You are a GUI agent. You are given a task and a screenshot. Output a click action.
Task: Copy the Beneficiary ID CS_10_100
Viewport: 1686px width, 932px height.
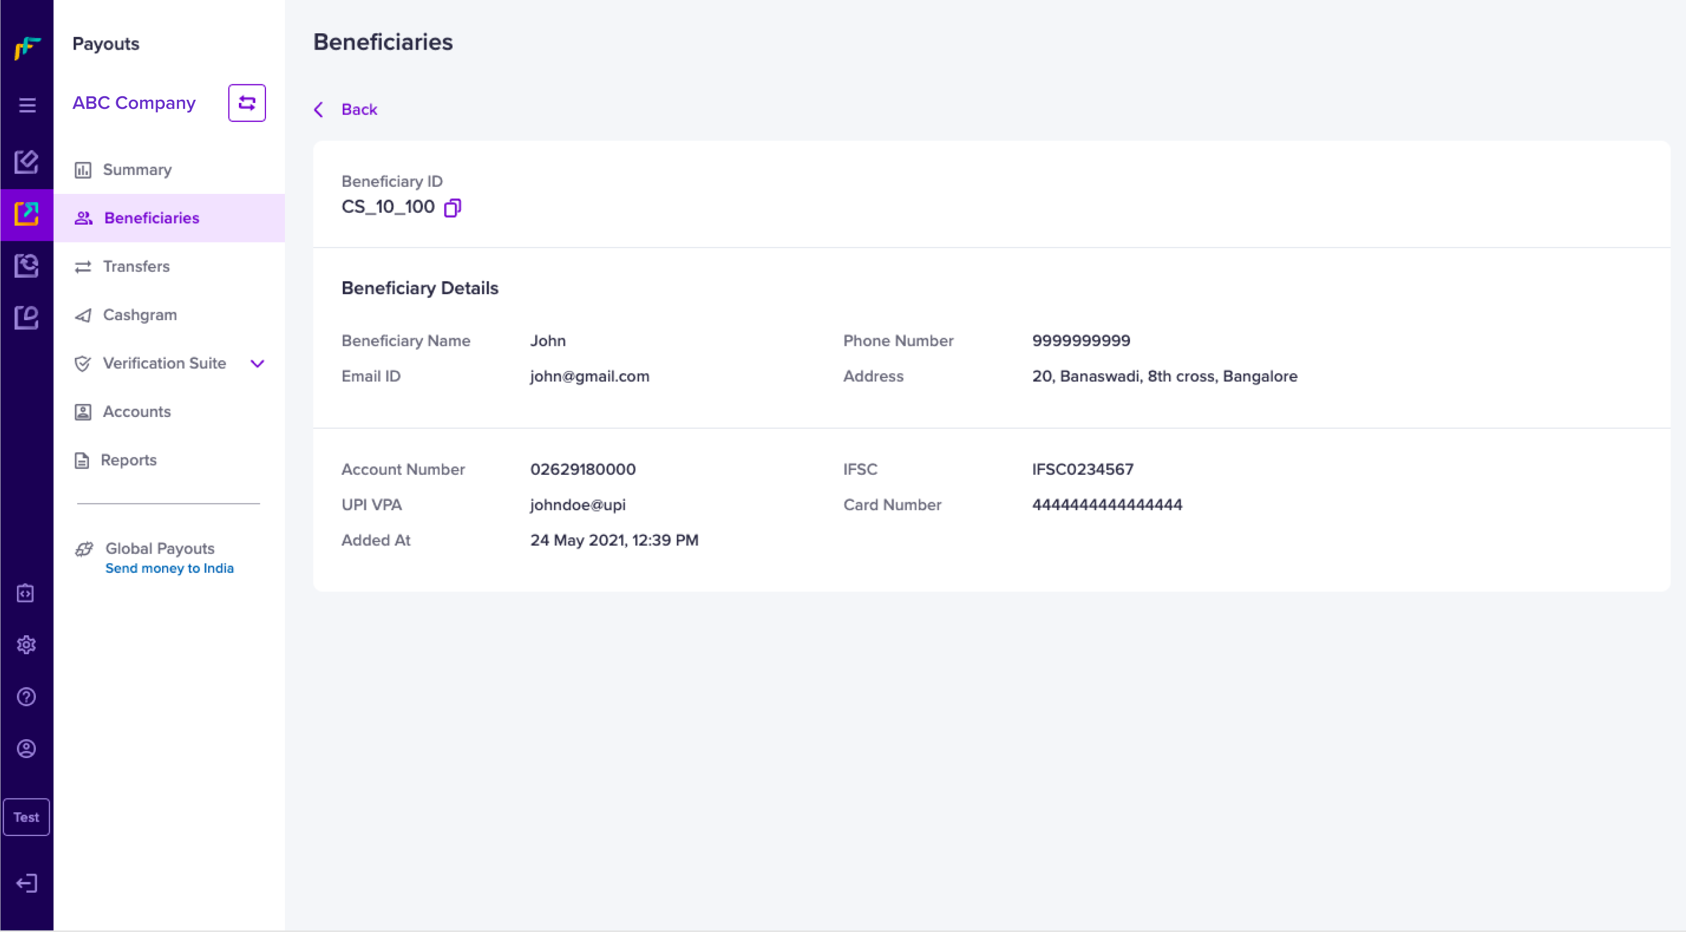coord(452,208)
